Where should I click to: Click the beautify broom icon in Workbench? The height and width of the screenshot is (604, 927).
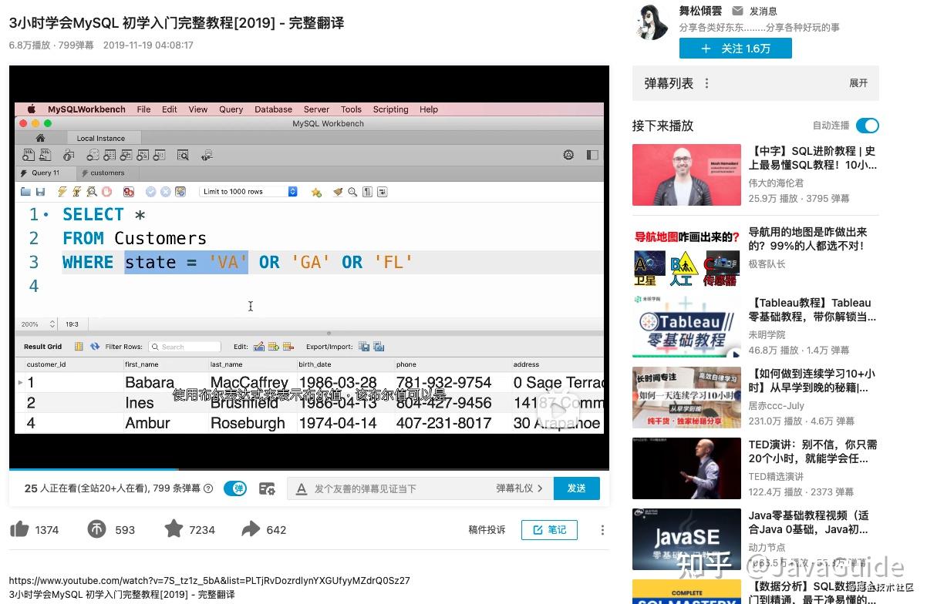click(338, 192)
